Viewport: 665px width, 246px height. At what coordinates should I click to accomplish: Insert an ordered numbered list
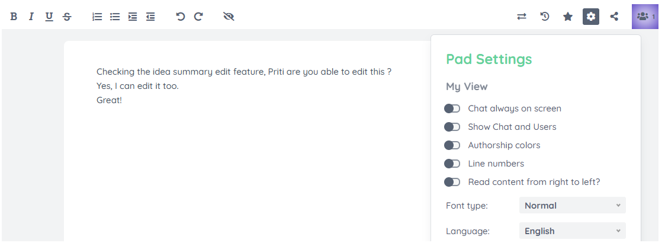click(97, 17)
